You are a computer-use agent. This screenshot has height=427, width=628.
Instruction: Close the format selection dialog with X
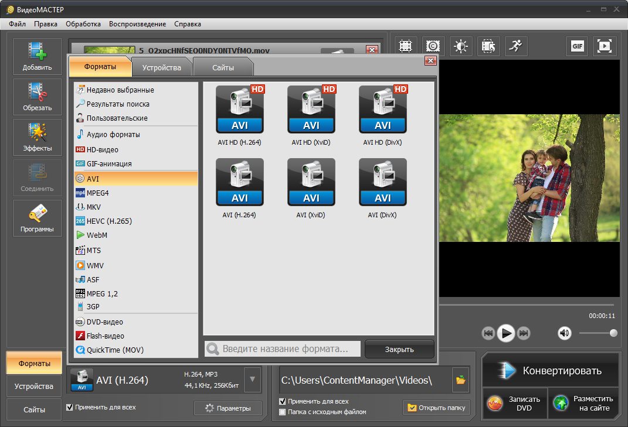pyautogui.click(x=430, y=60)
